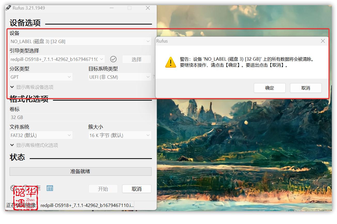The image size is (337, 224).
Task: Click the 准备就绪 progress status bar
Action: point(80,171)
